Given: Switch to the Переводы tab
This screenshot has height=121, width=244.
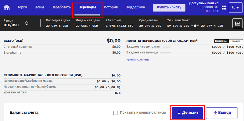Looking at the screenshot, I should pos(87,7).
